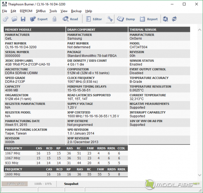Click the Save floppy disk icon

pyautogui.click(x=23, y=19)
